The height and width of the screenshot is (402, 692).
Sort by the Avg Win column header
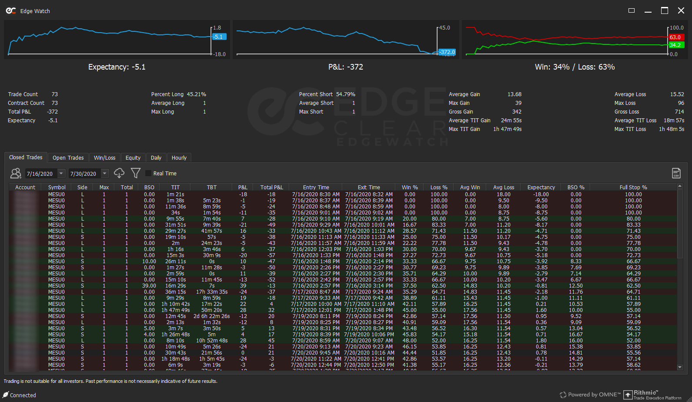coord(470,188)
